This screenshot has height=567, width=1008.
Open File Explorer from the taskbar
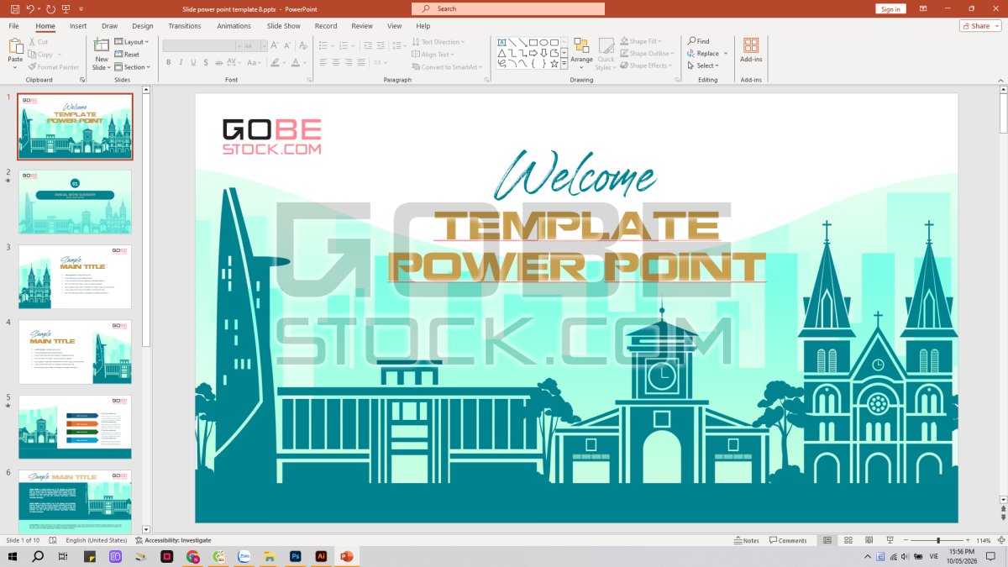[x=270, y=556]
